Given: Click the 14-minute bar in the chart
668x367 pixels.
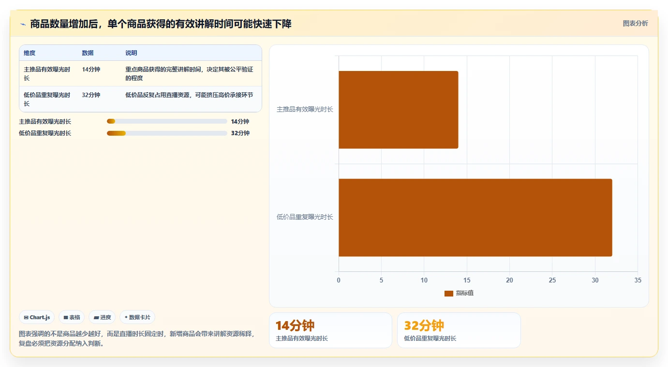Looking at the screenshot, I should pos(398,110).
